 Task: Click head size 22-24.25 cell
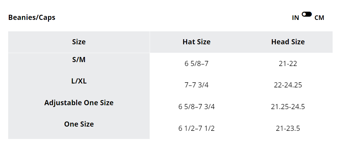click(288, 85)
